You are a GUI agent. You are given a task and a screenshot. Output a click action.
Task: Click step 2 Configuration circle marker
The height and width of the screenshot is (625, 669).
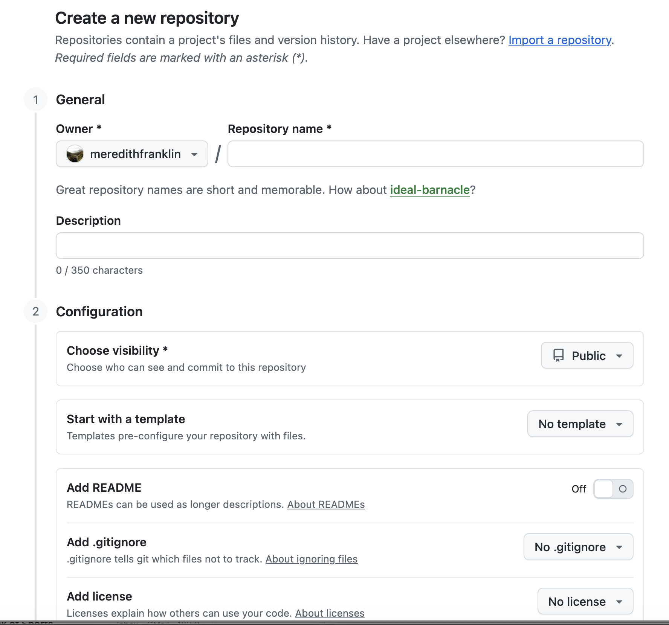tap(36, 311)
